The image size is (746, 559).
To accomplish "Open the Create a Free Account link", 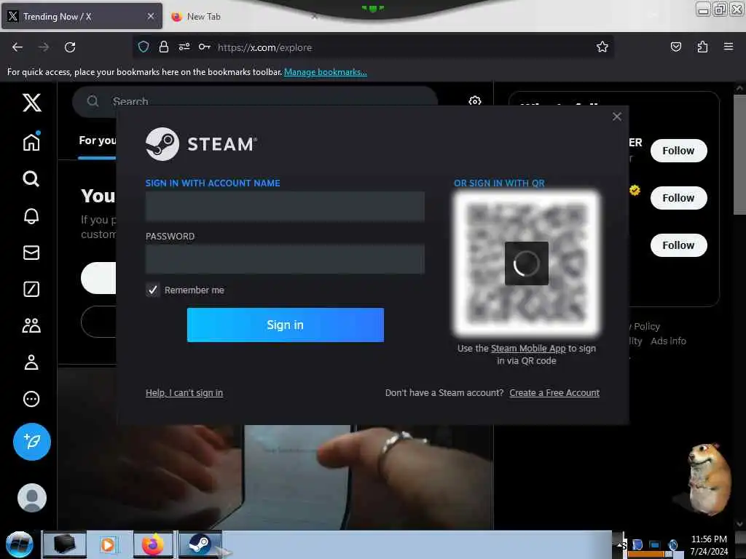I will [554, 392].
